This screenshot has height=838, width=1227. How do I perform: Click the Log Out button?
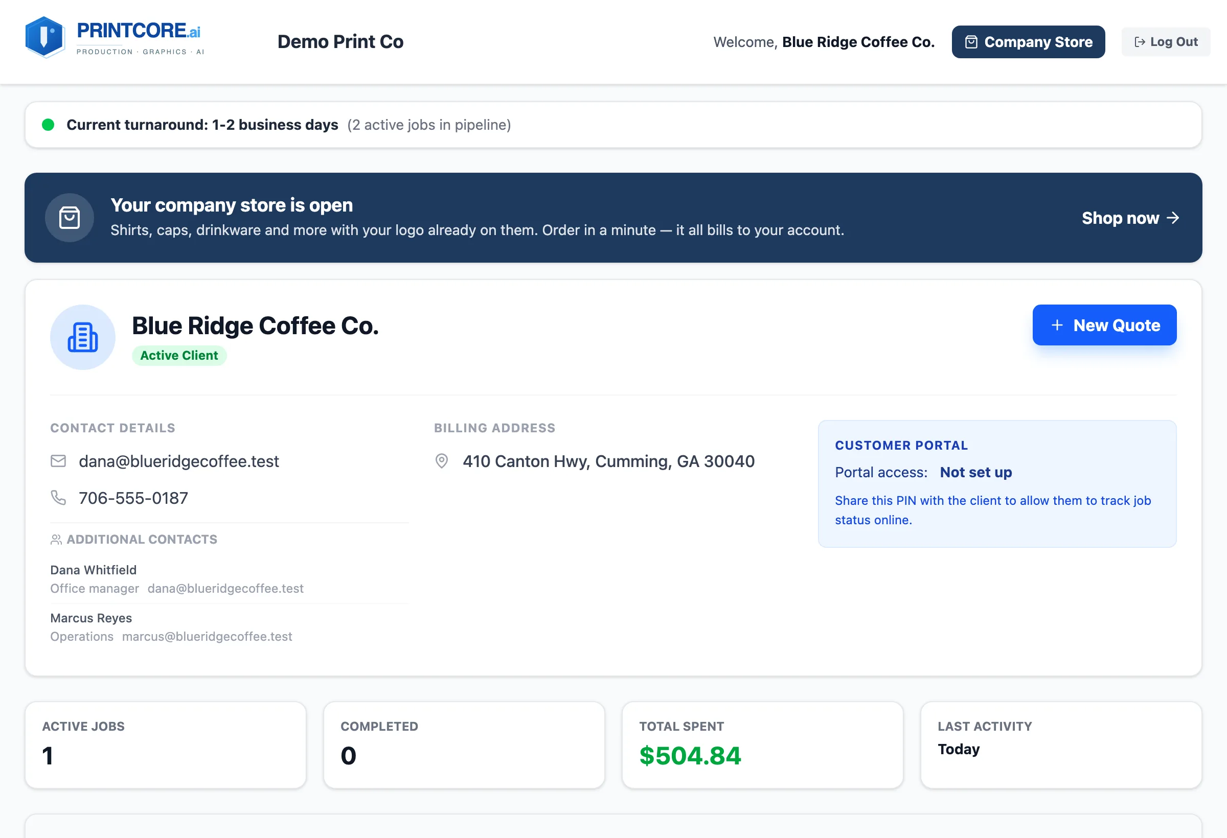click(x=1166, y=42)
